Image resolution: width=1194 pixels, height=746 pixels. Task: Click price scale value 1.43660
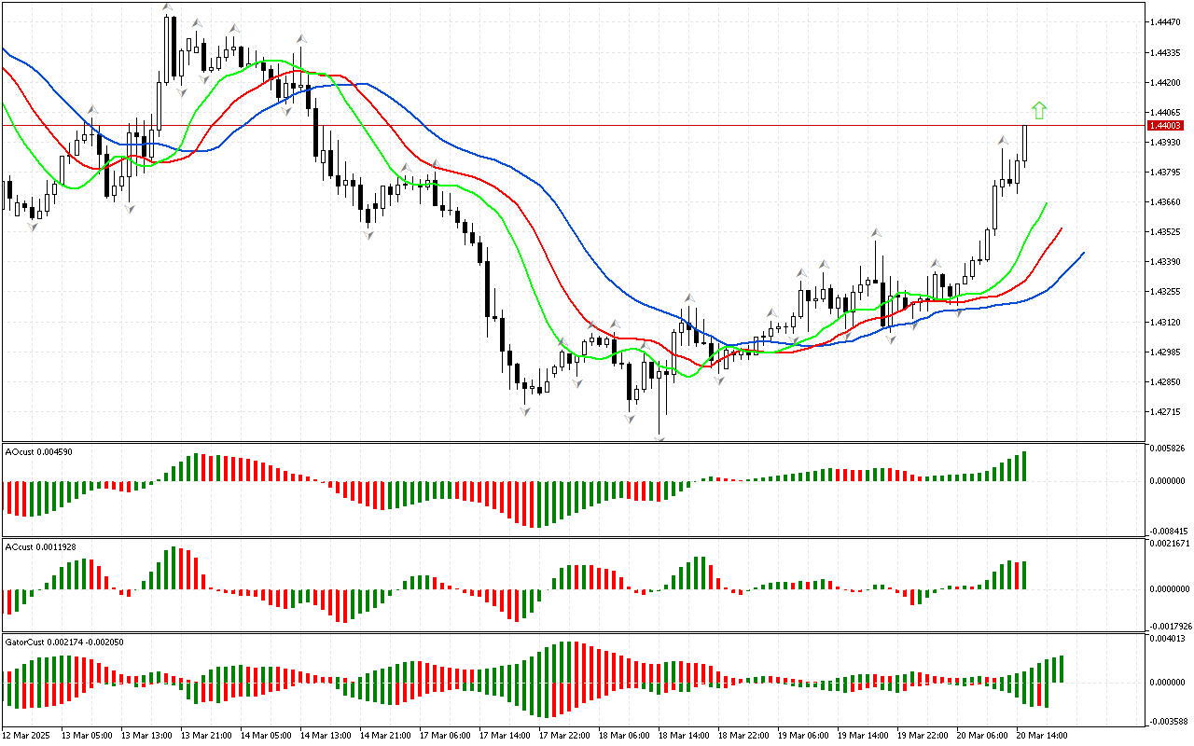point(1167,201)
